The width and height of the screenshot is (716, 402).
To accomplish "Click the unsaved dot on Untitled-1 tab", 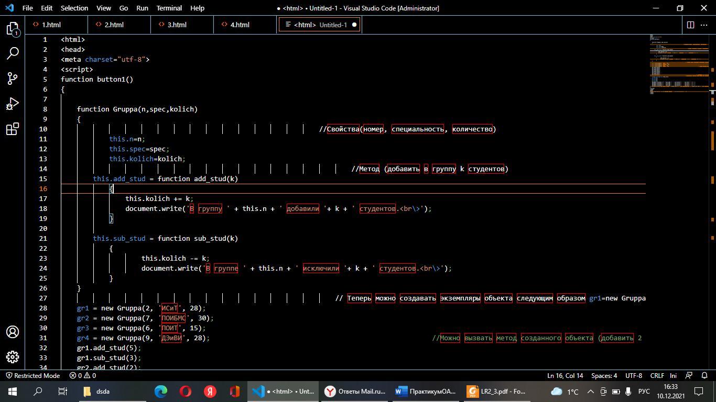I will click(x=354, y=25).
